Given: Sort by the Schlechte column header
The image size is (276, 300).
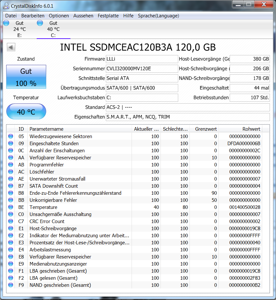Looking at the screenshot, I should (x=175, y=129).
